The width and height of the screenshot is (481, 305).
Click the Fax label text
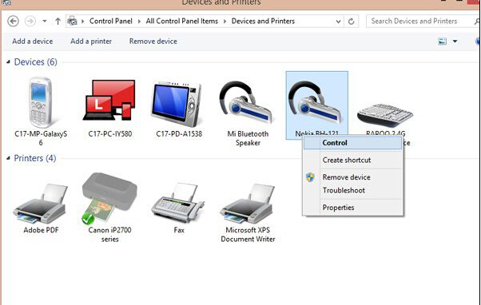click(x=179, y=230)
